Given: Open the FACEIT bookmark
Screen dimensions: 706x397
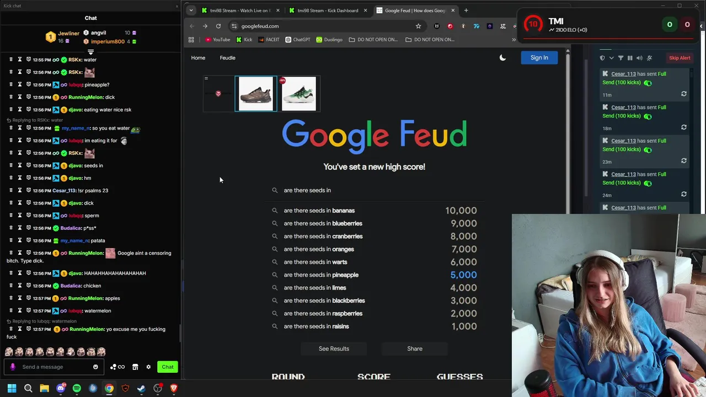Looking at the screenshot, I should [269, 40].
